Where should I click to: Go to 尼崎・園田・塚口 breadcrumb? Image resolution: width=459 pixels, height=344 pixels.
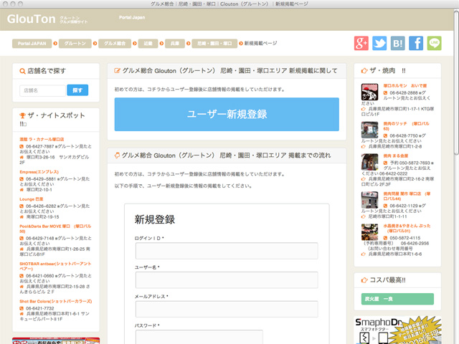214,43
